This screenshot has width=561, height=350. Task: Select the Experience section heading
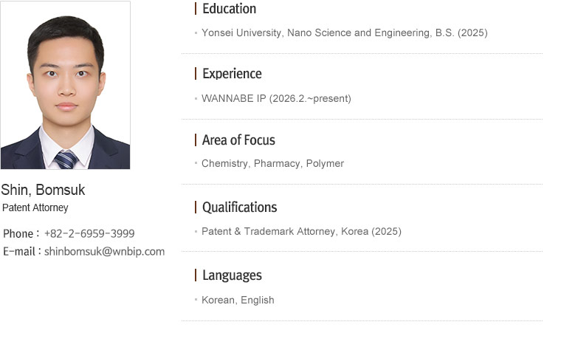232,74
